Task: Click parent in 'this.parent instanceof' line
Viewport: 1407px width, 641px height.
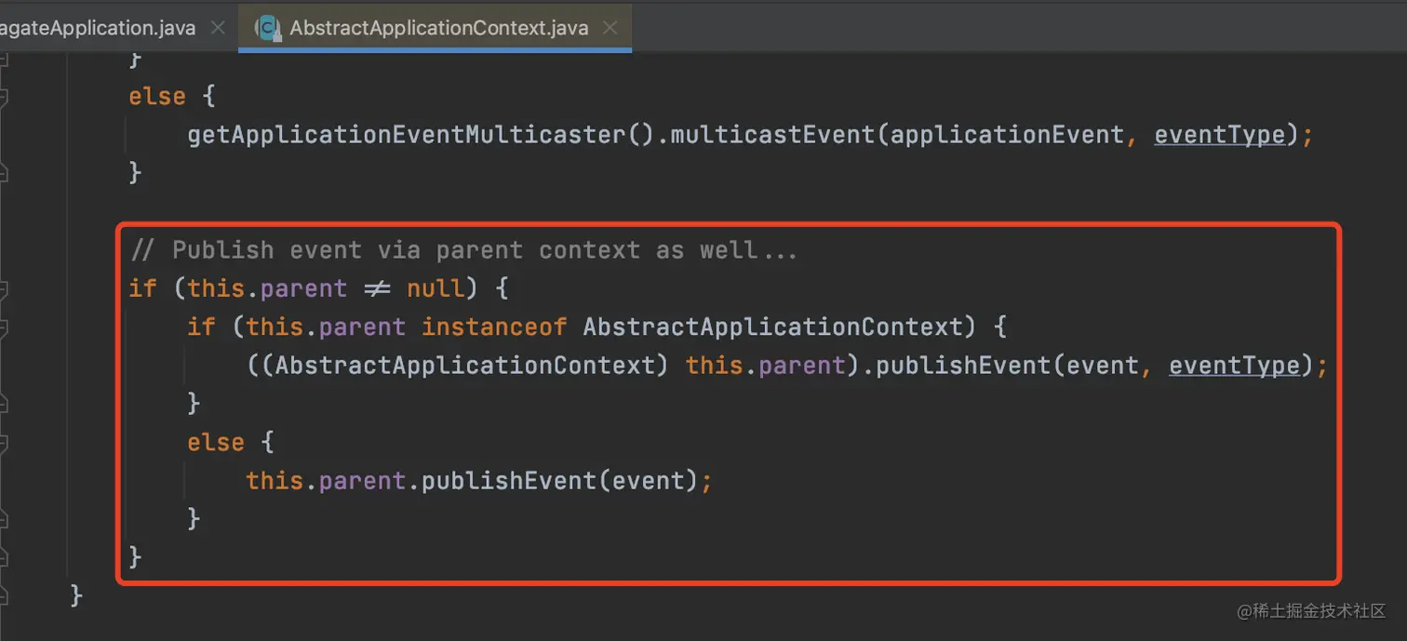Action: pos(362,327)
